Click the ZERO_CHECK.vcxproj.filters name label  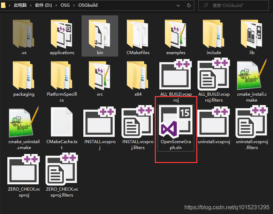62,192
